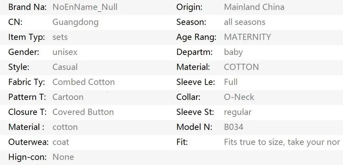The width and height of the screenshot is (343, 165).
Task: Click the NoEnName_Null brand value
Action: (x=85, y=7)
